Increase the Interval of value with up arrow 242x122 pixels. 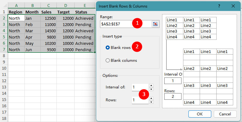pos(151,86)
